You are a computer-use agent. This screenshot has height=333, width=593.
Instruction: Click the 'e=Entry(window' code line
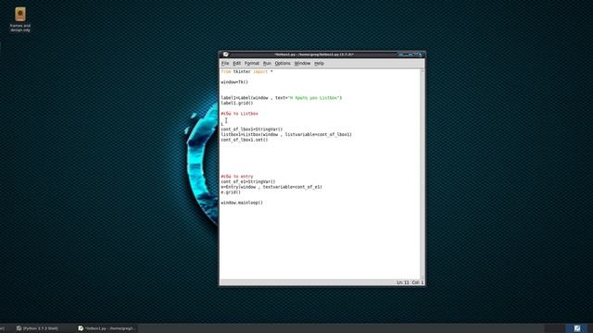pyautogui.click(x=271, y=187)
